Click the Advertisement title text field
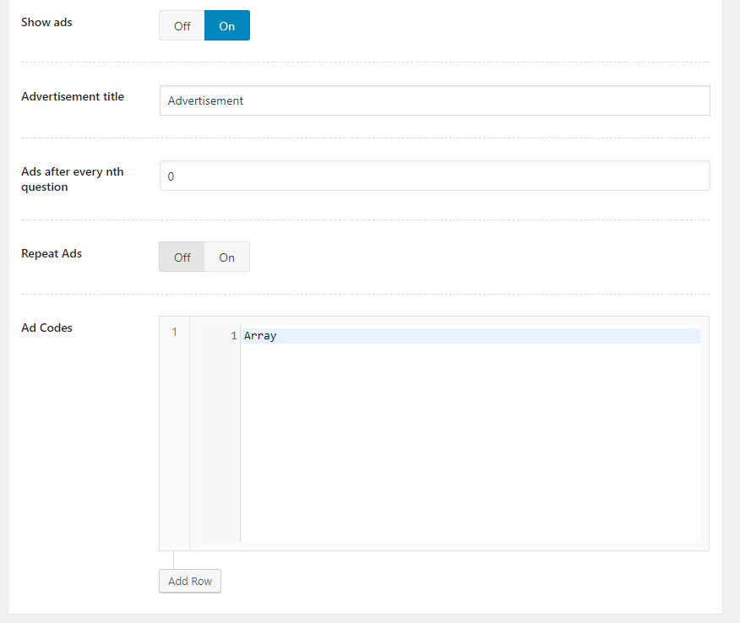The image size is (740, 623). click(x=434, y=100)
